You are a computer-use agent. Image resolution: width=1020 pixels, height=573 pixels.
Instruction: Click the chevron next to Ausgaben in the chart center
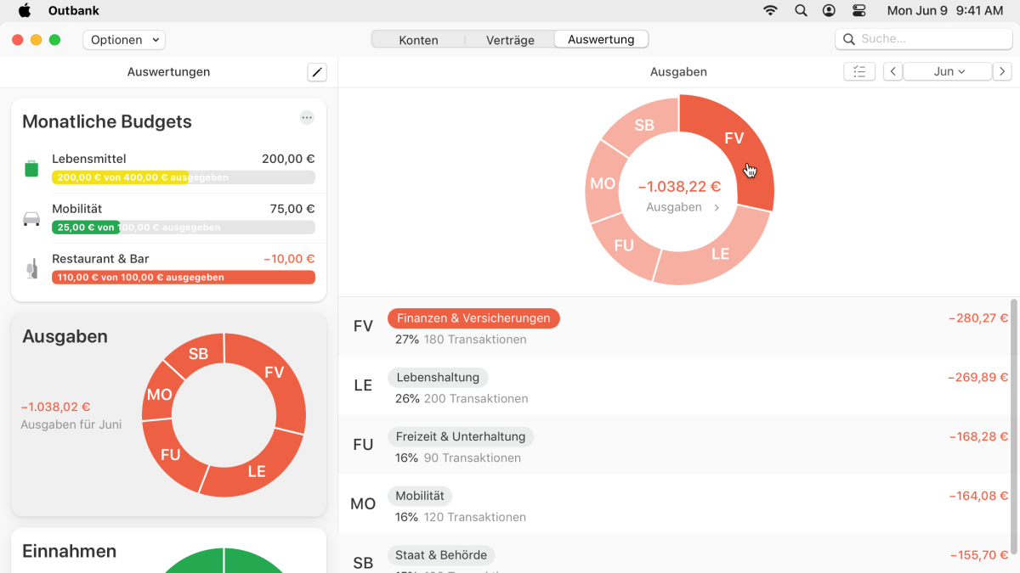pyautogui.click(x=717, y=207)
